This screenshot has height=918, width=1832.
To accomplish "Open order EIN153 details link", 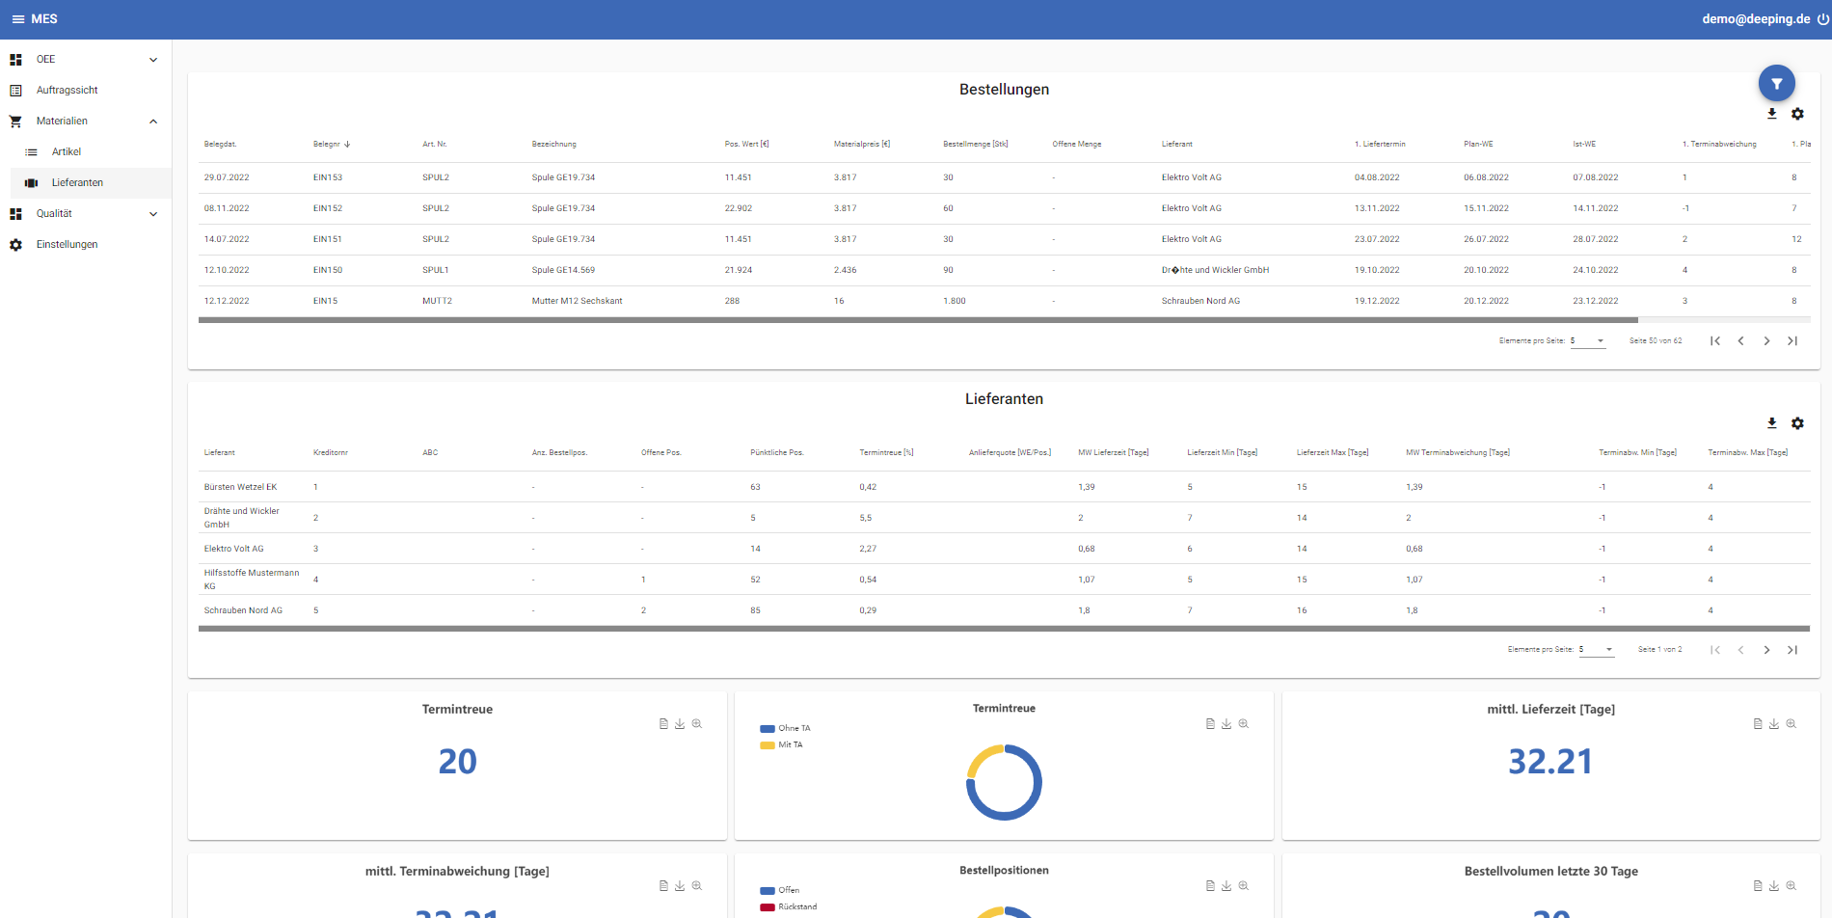I will coord(327,177).
